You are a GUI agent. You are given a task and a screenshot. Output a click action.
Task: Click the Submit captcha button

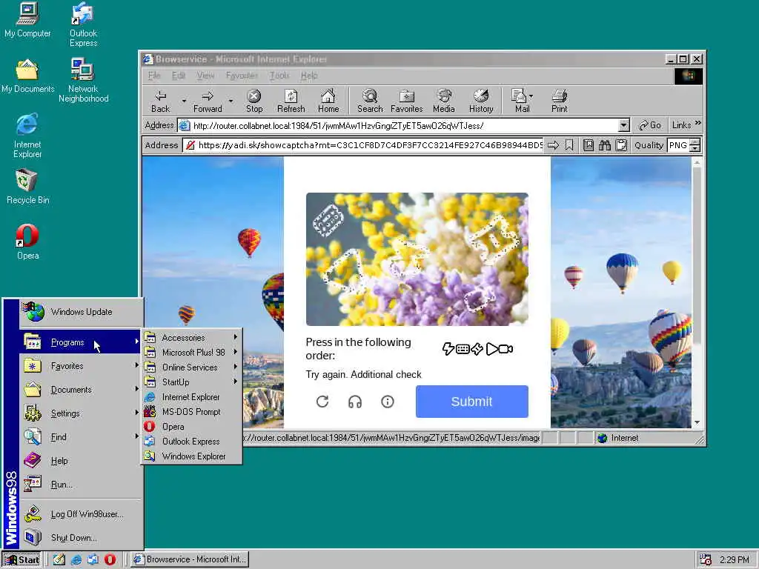tap(472, 402)
